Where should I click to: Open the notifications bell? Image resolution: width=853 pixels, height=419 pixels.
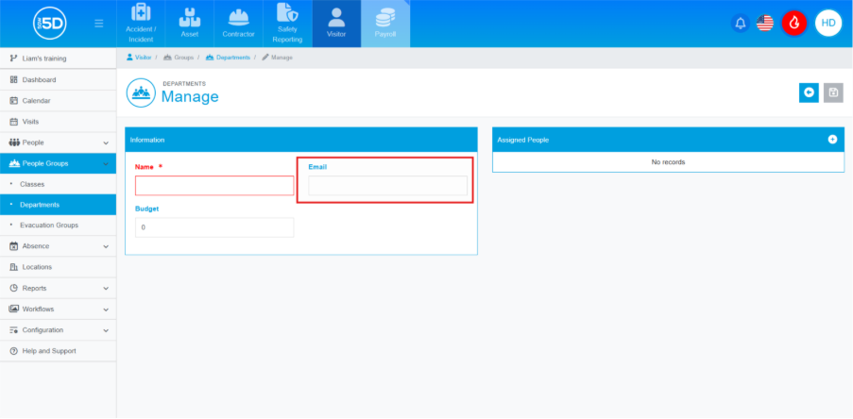point(741,24)
